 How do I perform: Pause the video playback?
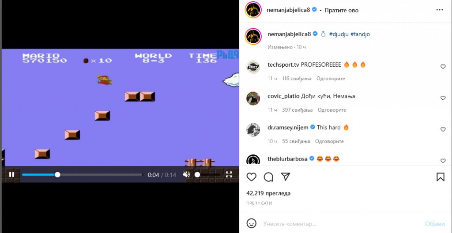click(x=11, y=174)
